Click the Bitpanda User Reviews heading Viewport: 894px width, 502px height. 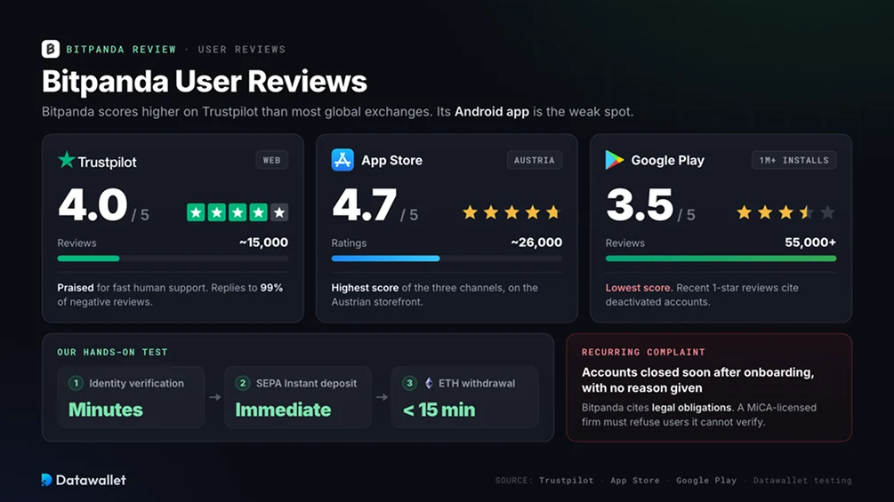point(204,81)
